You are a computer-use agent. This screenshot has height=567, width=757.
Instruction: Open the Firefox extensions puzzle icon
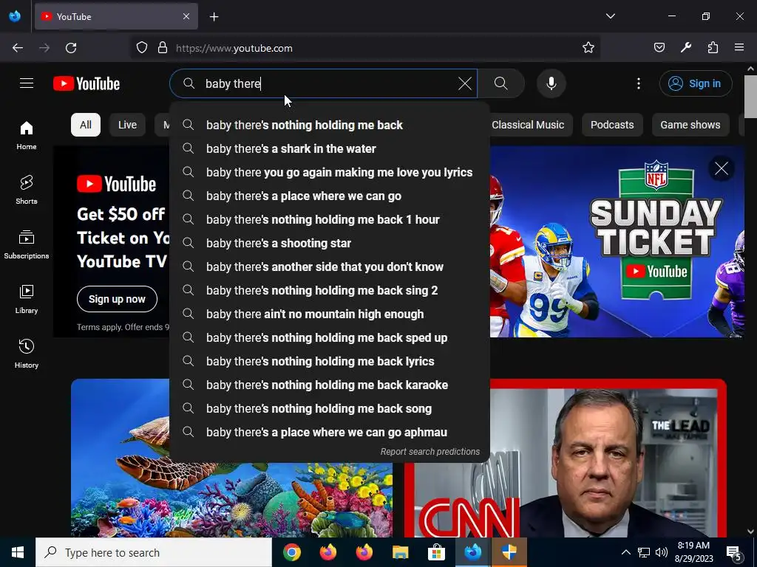(x=713, y=48)
